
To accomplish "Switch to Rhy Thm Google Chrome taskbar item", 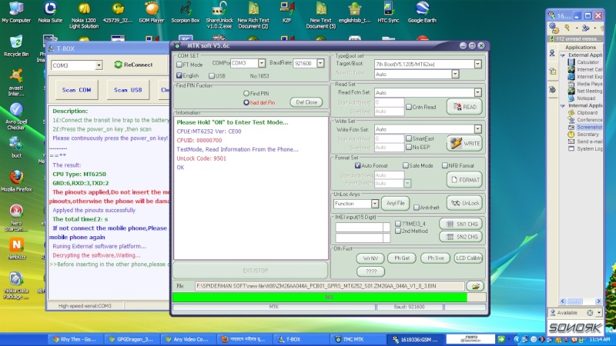I will (75, 339).
